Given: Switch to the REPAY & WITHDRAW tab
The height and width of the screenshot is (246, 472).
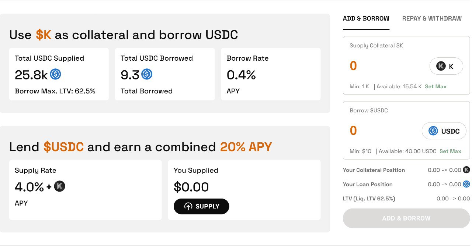Looking at the screenshot, I should [432, 18].
